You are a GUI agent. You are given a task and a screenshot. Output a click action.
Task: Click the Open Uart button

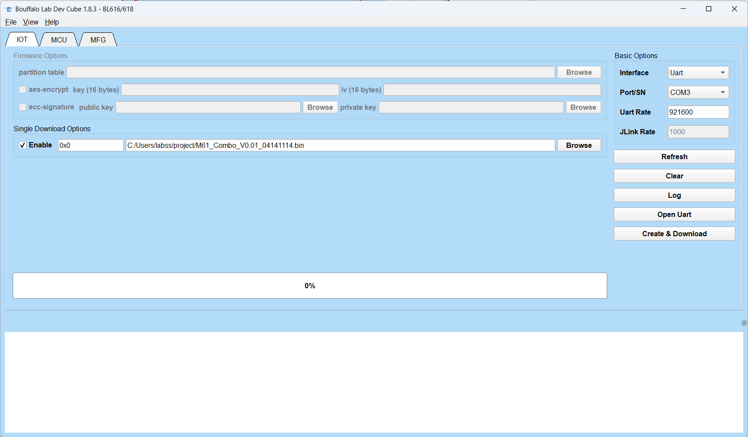[x=674, y=214]
